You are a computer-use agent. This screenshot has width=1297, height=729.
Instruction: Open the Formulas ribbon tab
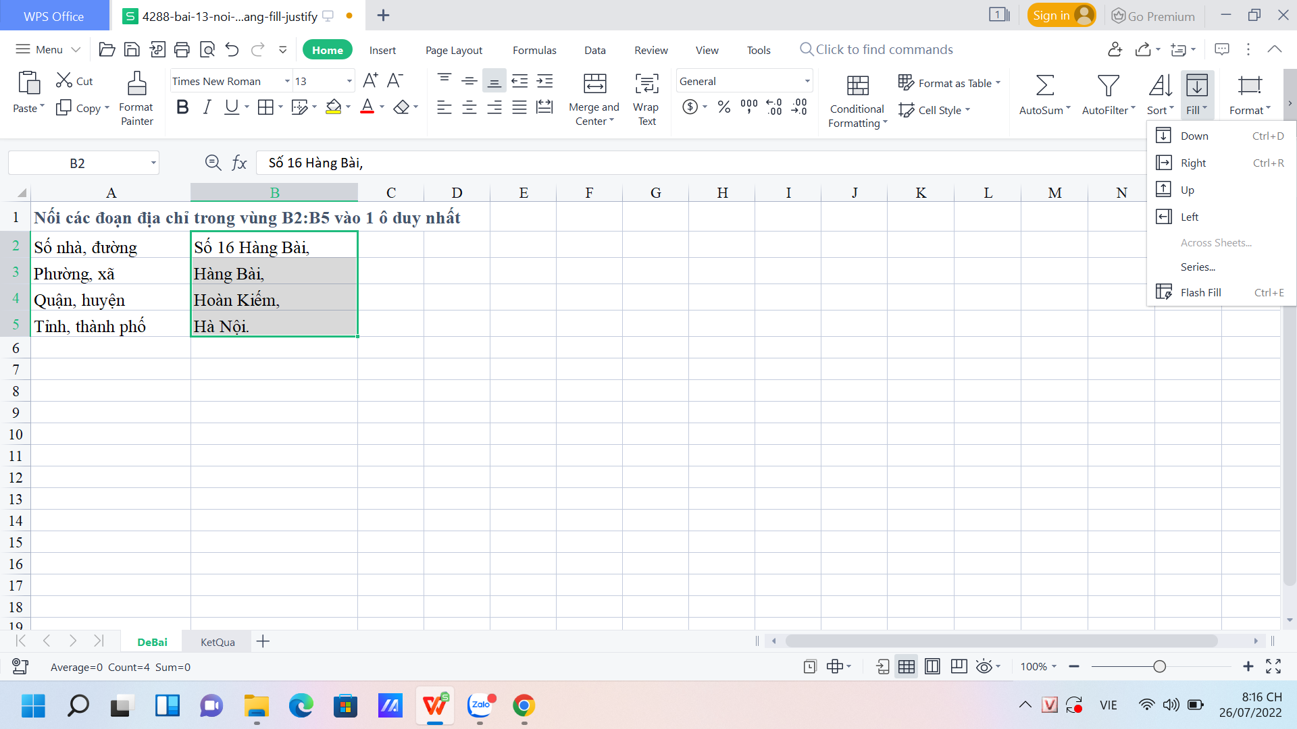pyautogui.click(x=534, y=50)
